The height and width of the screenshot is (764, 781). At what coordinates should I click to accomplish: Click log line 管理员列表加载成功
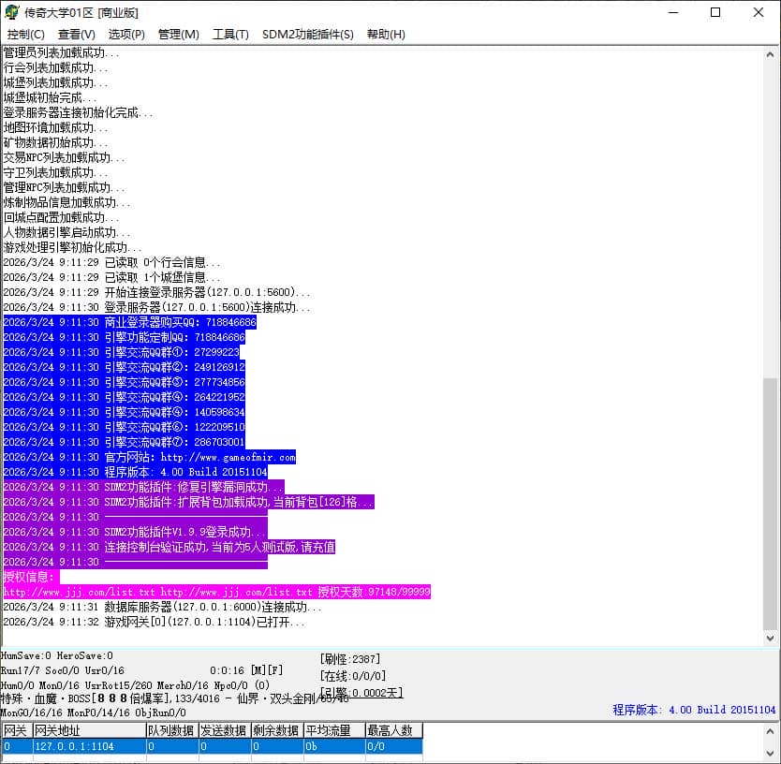point(61,52)
